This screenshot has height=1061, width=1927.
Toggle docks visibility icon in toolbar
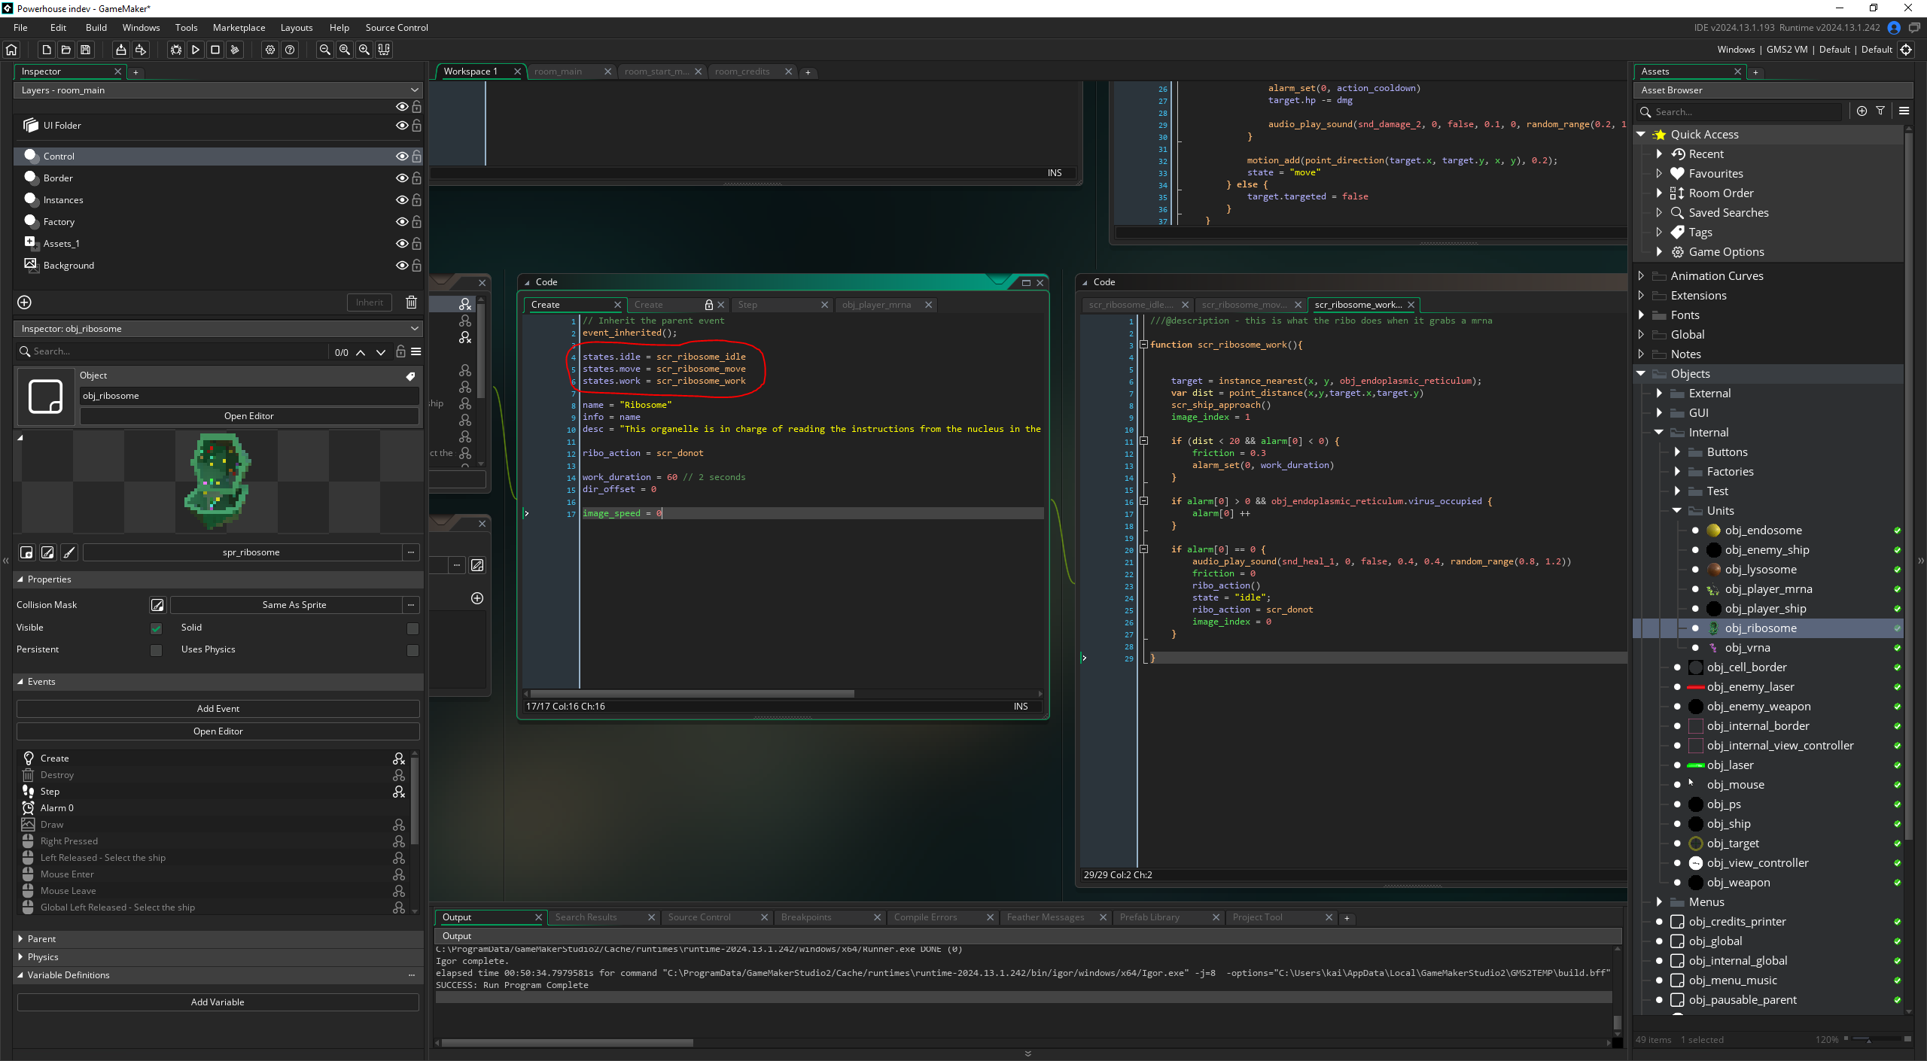[384, 50]
